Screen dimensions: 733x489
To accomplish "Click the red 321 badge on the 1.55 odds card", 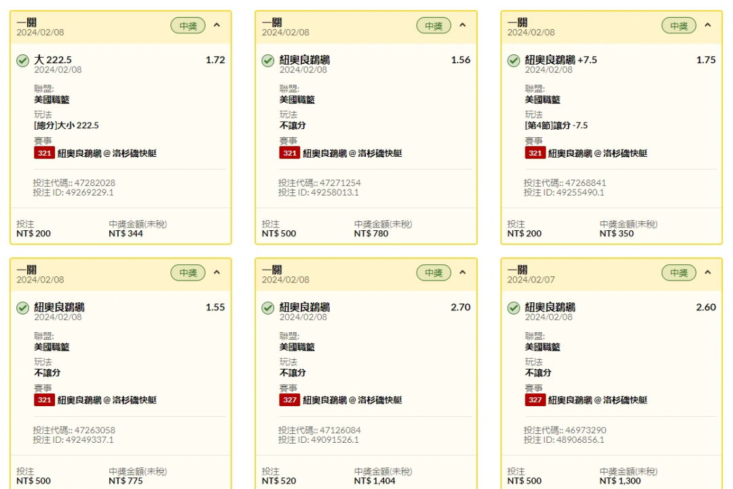I will point(44,400).
